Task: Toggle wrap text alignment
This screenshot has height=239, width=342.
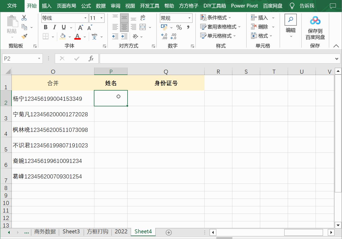Action: click(x=143, y=18)
